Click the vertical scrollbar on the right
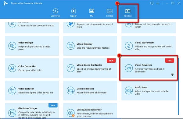Screen dimensions: 183x119 point(178,86)
